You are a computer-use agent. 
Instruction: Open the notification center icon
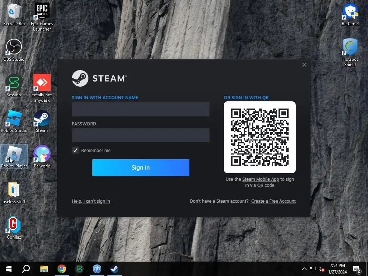pos(357,269)
